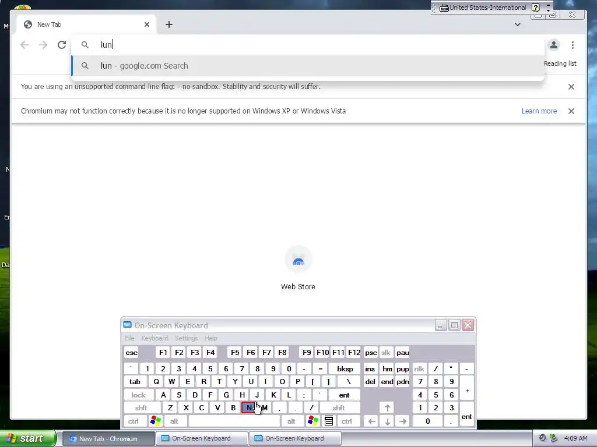Open the Windows start button
597x447 pixels.
[28, 438]
